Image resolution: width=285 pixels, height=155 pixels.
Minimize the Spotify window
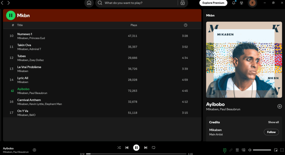coord(265,3)
